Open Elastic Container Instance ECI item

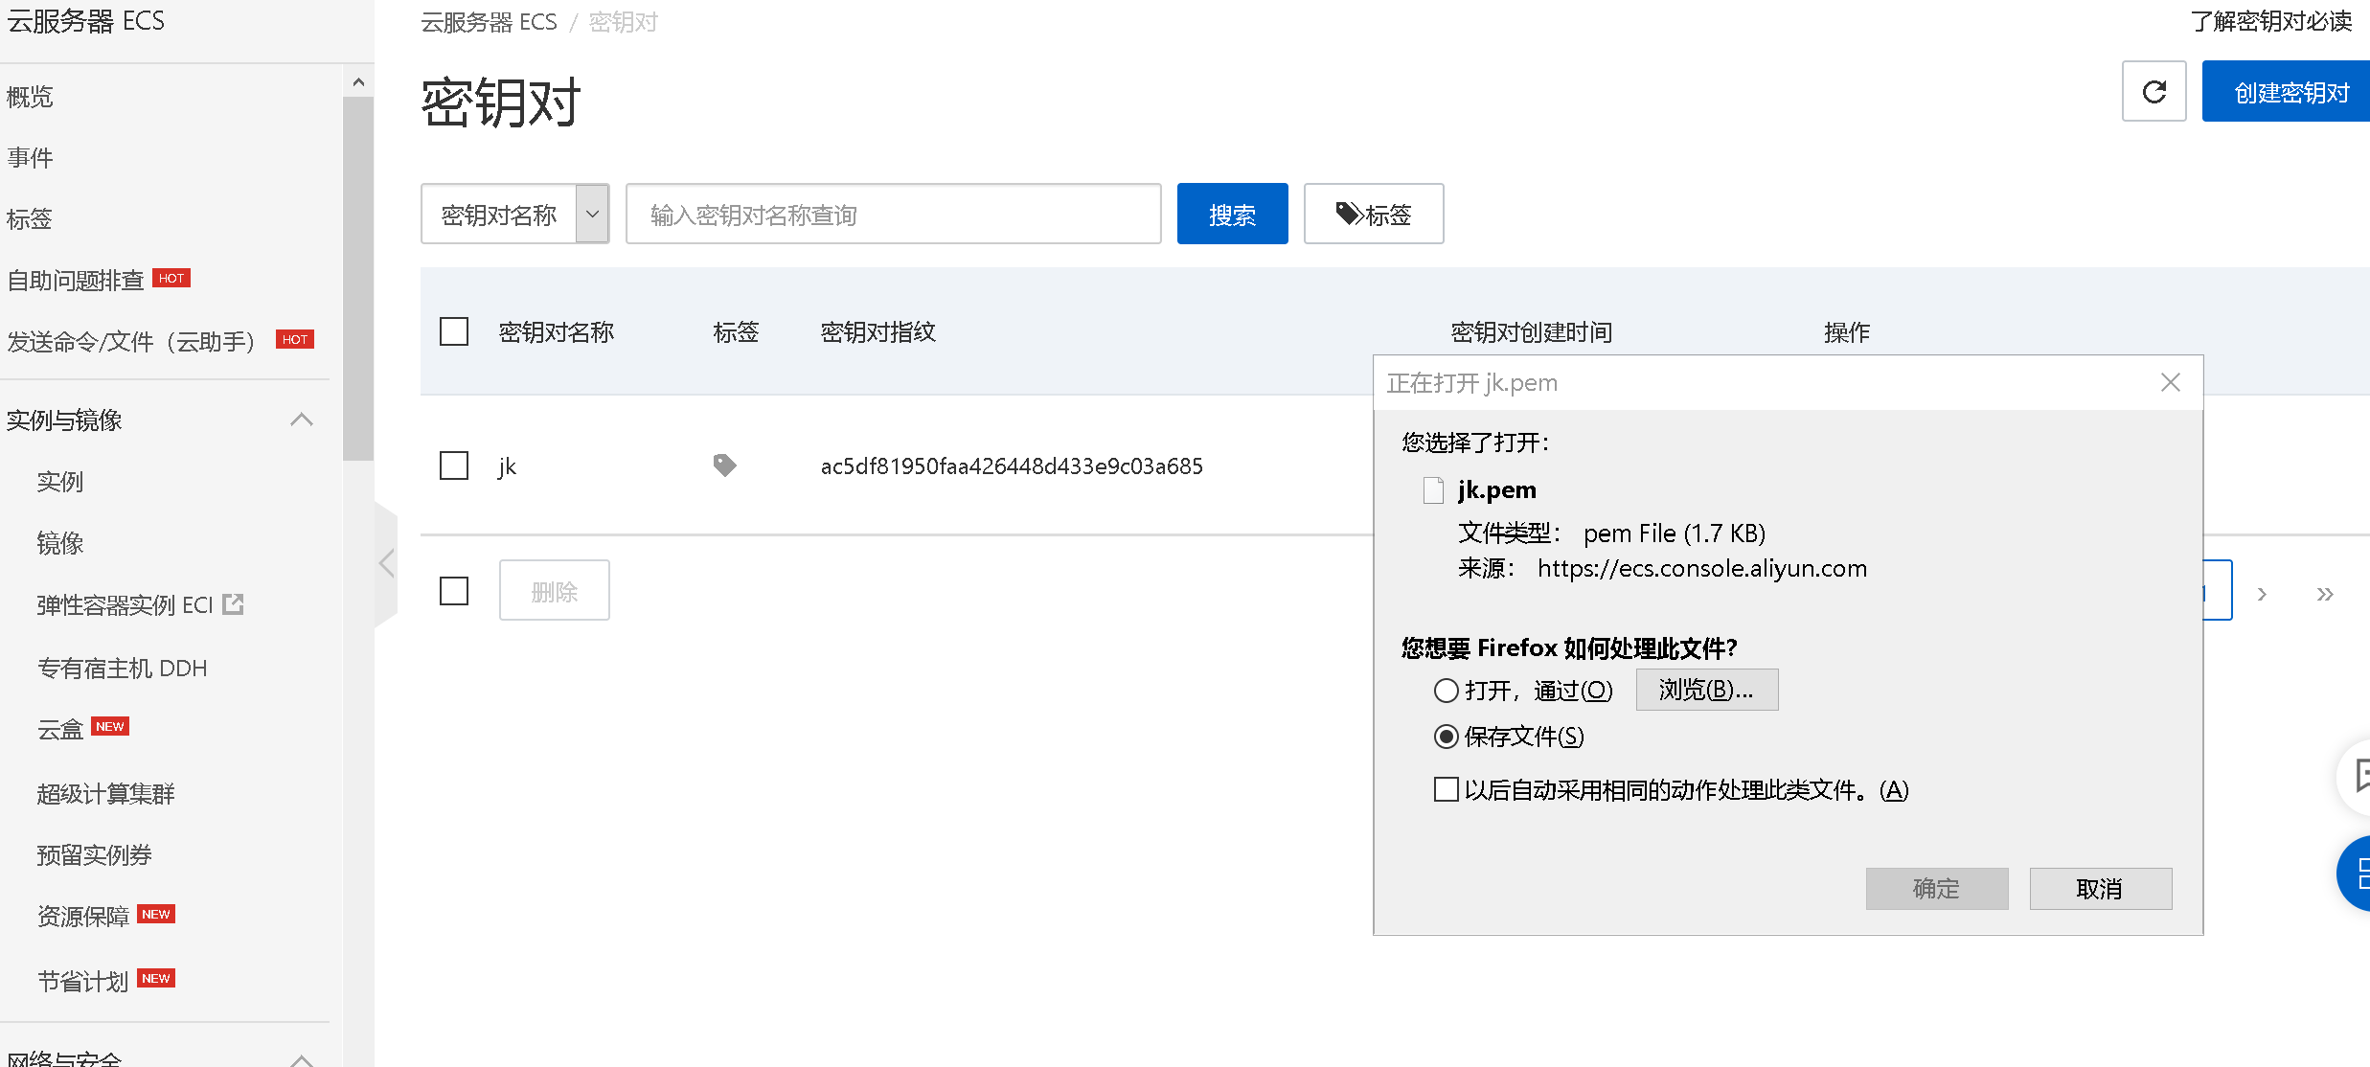pos(125,604)
